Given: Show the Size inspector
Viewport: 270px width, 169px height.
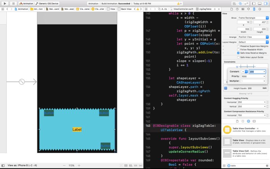Looking at the screenshot, I should [254, 9].
